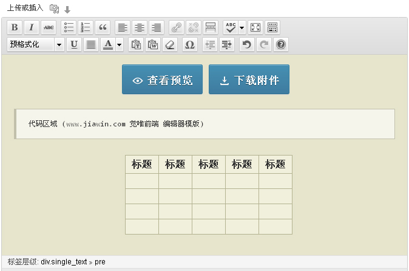Open the 预格式化 format dropdown
Viewport: 409px width, 271px height.
pos(36,44)
